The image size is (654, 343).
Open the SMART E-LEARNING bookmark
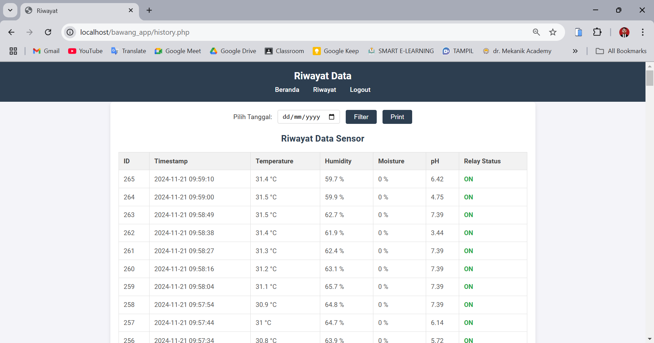(401, 51)
